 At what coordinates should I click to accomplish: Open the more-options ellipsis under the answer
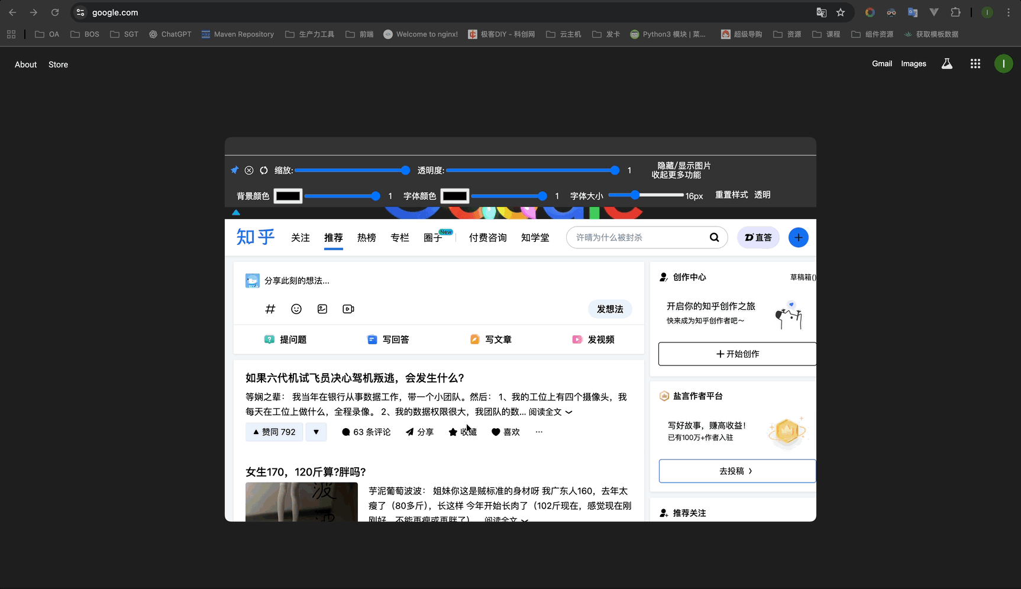[538, 432]
